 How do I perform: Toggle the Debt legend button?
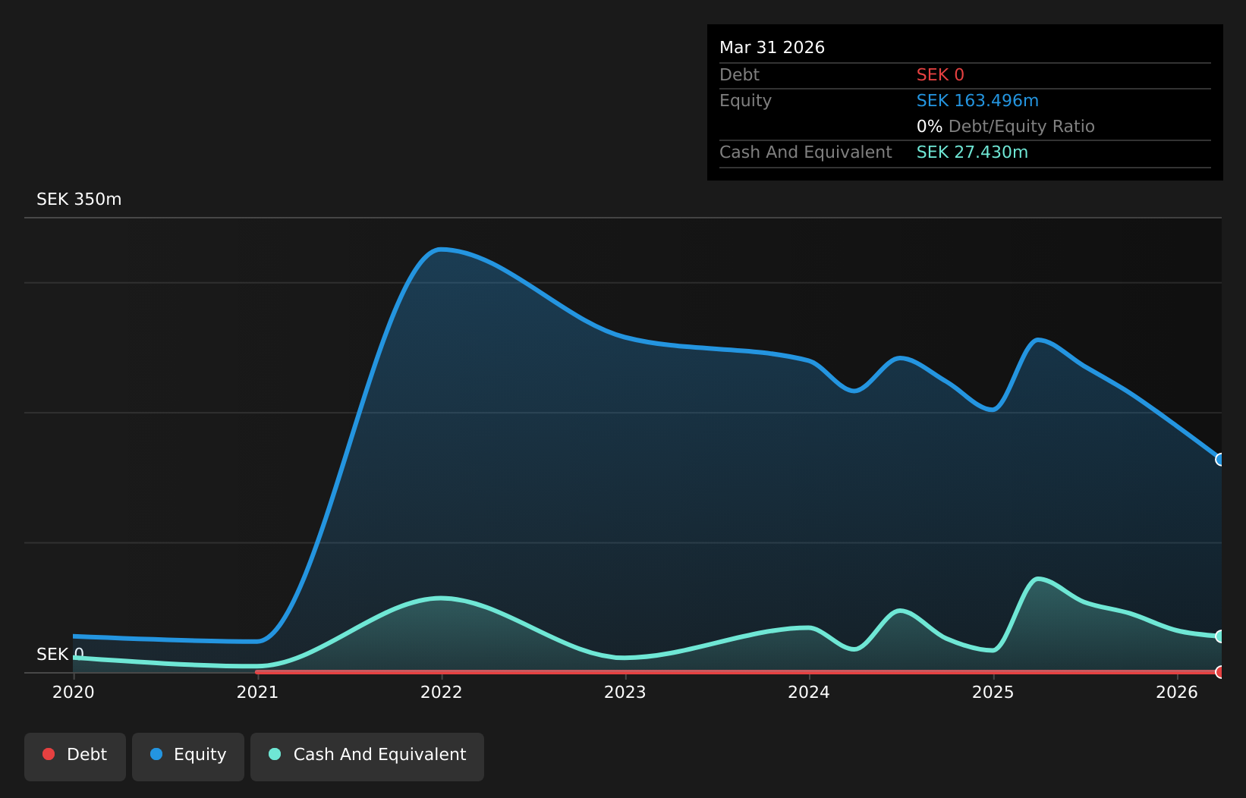point(75,756)
